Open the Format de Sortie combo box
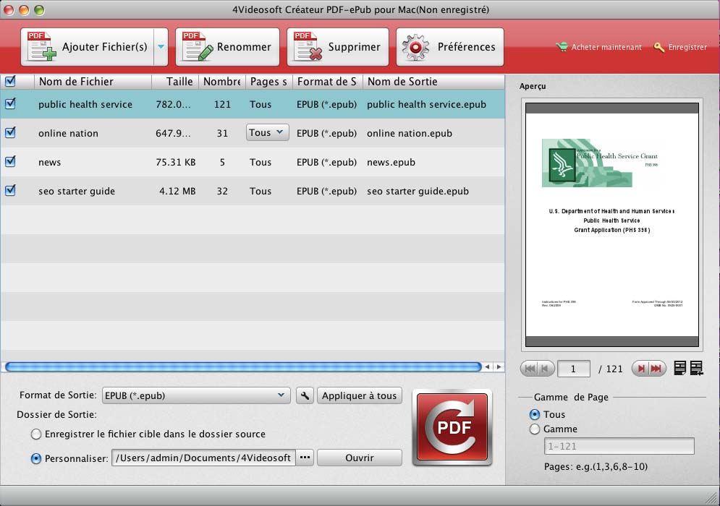 coord(196,395)
